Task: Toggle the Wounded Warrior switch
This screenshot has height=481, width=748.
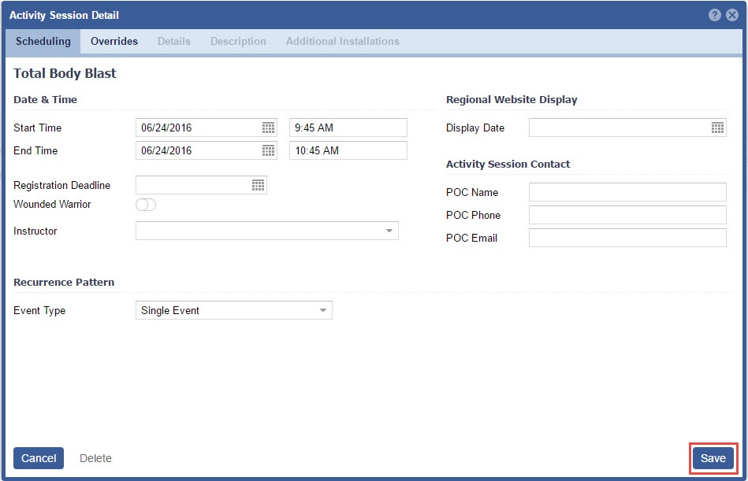Action: point(146,205)
